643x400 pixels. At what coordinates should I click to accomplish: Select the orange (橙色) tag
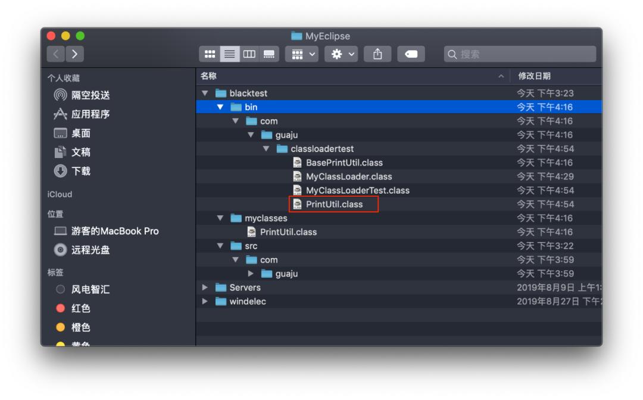(x=73, y=327)
